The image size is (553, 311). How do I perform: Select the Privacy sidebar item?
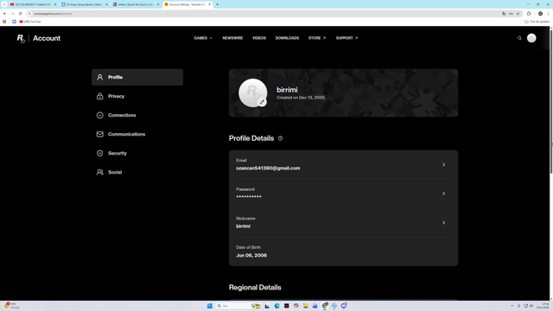[x=137, y=96]
